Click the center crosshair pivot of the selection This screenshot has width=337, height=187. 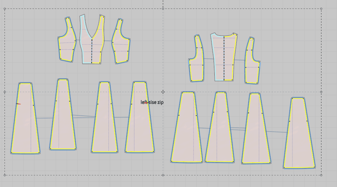click(163, 92)
